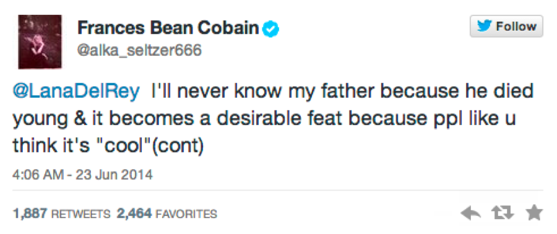Click the "23 Jun 2014" date text
Image resolution: width=557 pixels, height=234 pixels.
tap(114, 175)
